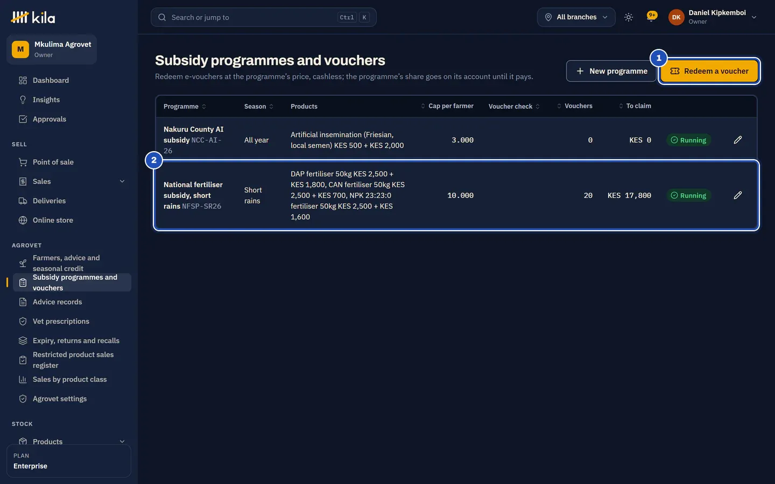Sort by To claim column
Viewport: 775px width, 484px height.
635,106
